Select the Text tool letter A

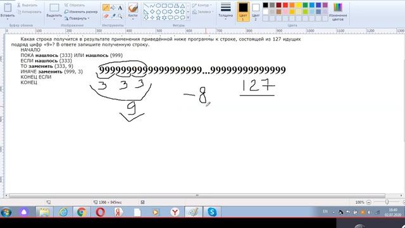(x=120, y=8)
